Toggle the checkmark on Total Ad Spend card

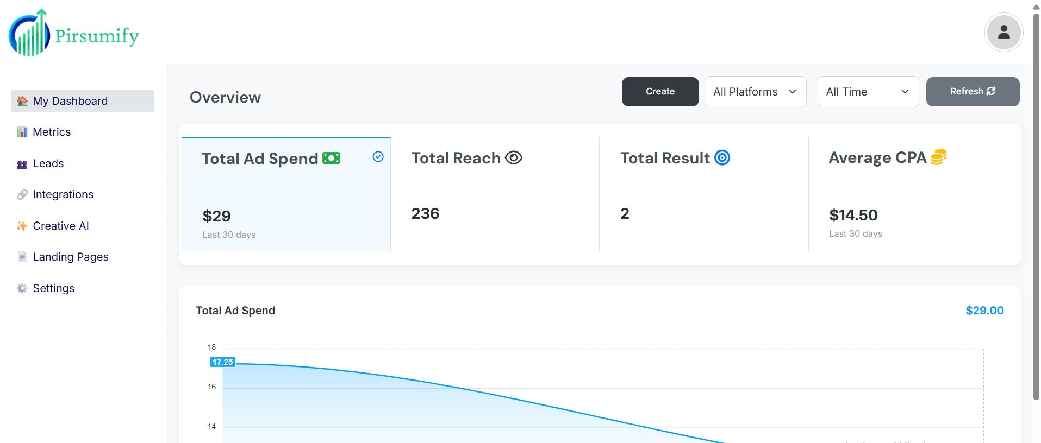[x=378, y=157]
